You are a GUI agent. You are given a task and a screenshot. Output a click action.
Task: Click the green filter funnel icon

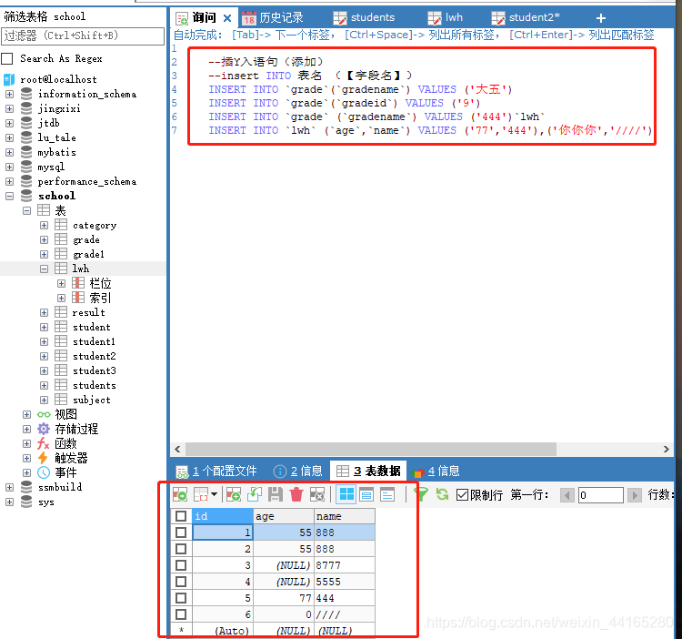pyautogui.click(x=421, y=494)
